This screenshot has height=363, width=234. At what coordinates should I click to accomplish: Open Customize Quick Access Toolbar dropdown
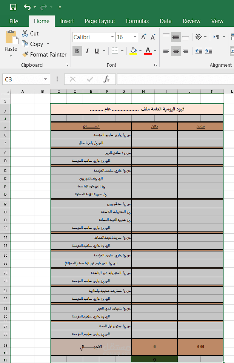[x=60, y=8]
